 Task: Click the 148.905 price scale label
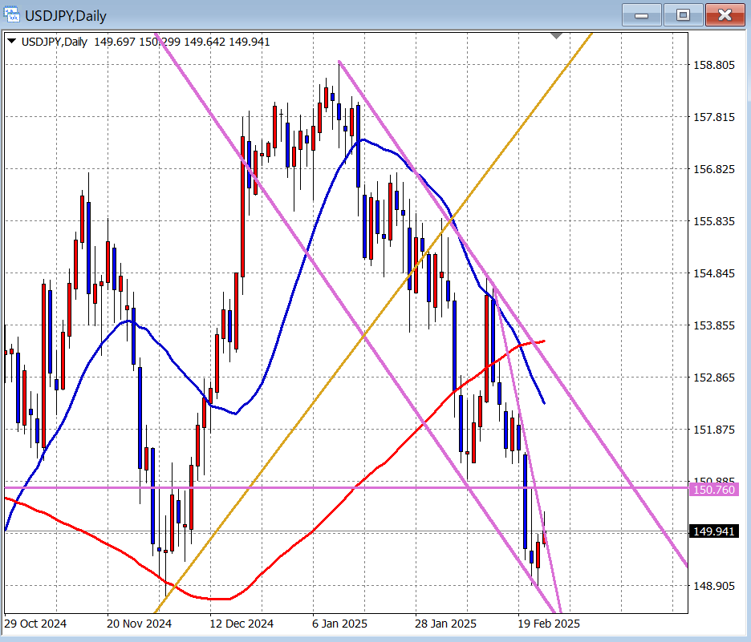click(x=713, y=586)
